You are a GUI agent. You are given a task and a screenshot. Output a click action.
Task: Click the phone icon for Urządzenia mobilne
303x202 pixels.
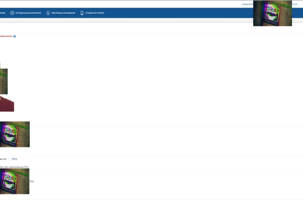[82, 13]
